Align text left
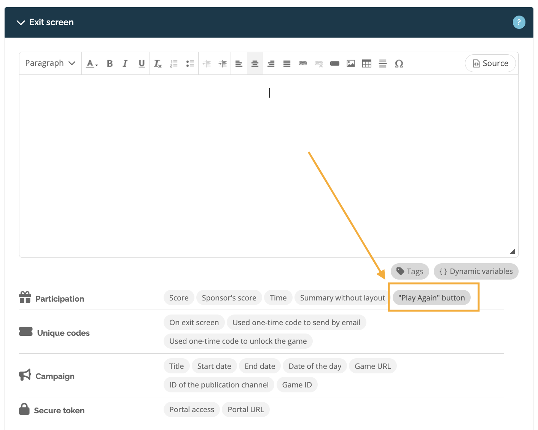538x430 pixels. (x=239, y=63)
